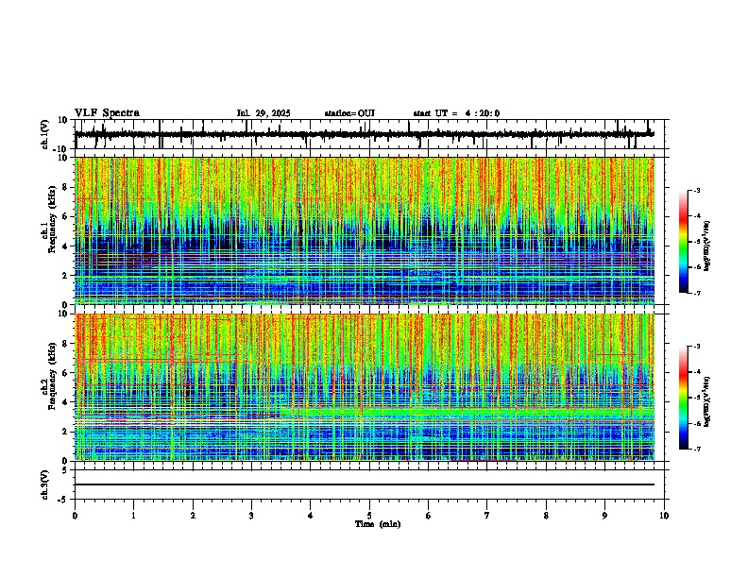
Task: Click the ch.2 spectrogram color scale bar
Action: 684,398
